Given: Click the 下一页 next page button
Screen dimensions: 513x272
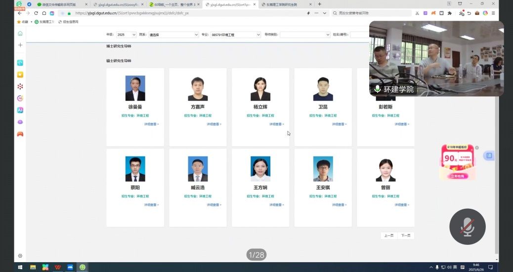Looking at the screenshot, I should [406, 235].
